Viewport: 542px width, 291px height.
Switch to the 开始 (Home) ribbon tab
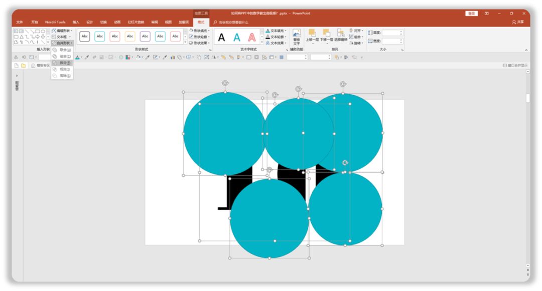(x=35, y=22)
